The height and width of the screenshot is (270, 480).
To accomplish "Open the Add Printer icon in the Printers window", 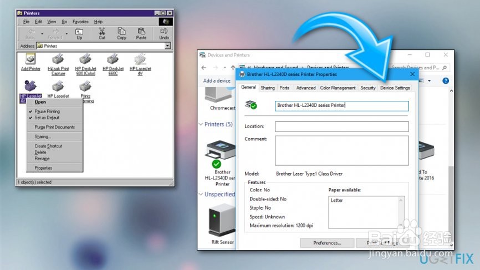I will [30, 62].
